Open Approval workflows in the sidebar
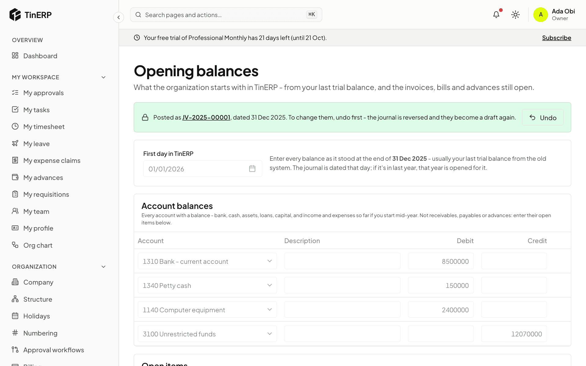Screen dimensions: 586x366 click(x=53, y=350)
